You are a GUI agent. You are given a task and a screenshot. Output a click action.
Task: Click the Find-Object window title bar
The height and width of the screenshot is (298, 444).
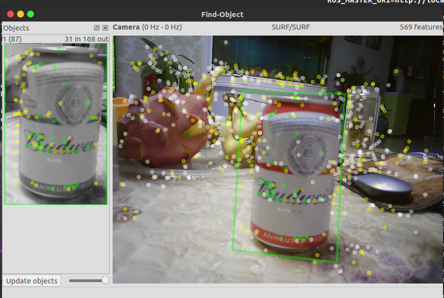(x=222, y=14)
